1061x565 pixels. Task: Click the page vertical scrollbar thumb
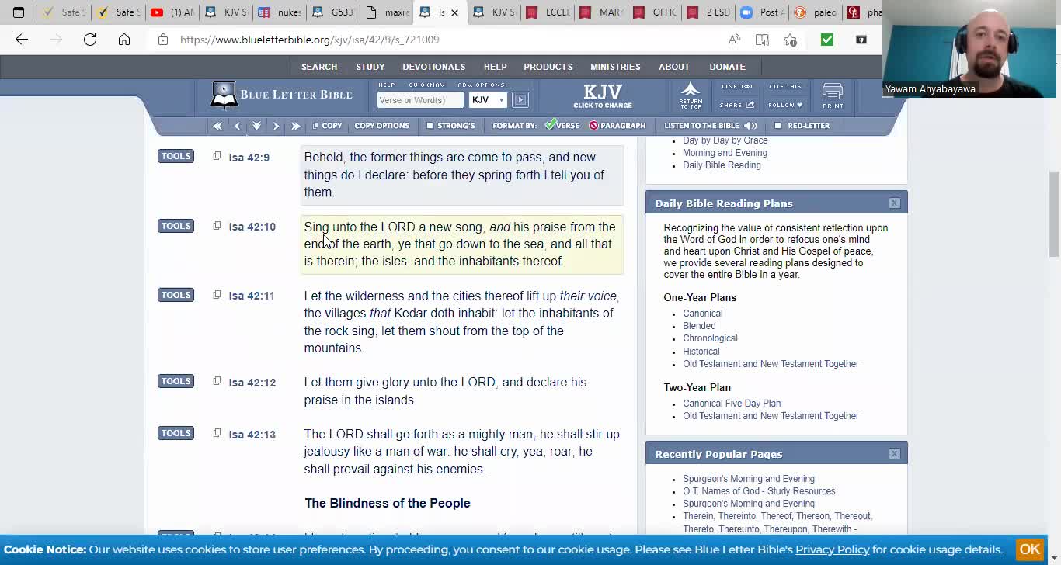(x=1054, y=214)
